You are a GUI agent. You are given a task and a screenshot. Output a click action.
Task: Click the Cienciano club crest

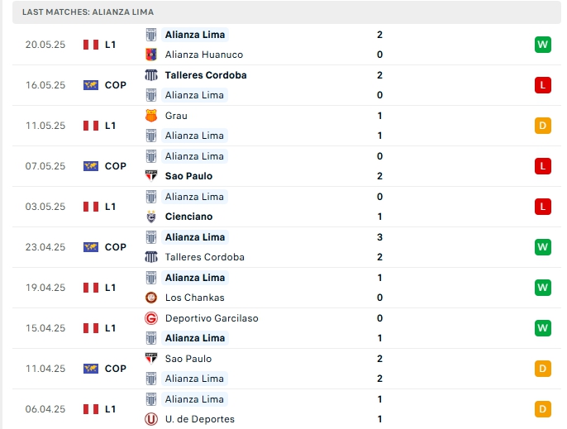point(151,217)
